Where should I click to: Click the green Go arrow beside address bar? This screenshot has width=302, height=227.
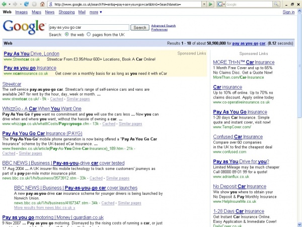pos(210,4)
